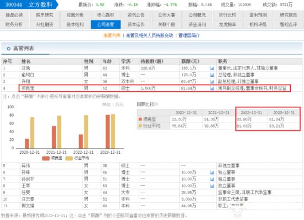Click the orange 项良宝 legend swatch

(46, 158)
